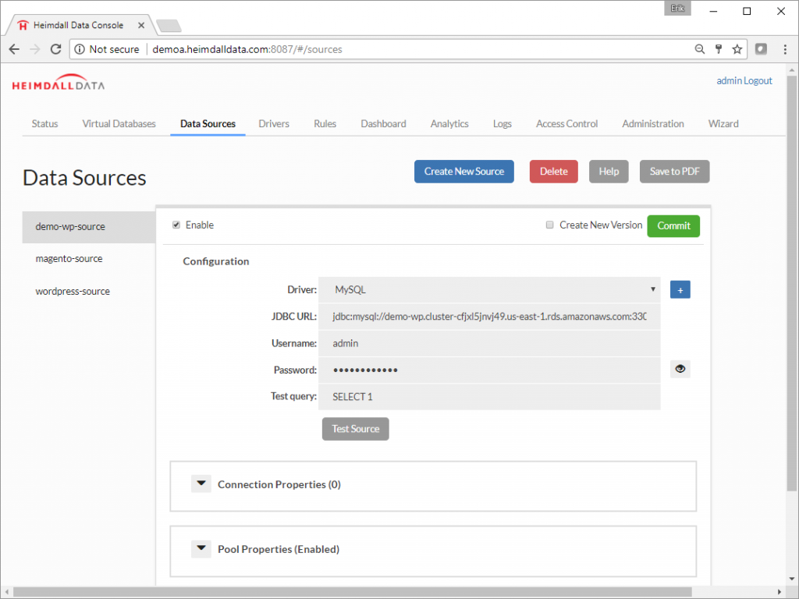Viewport: 799px width, 599px height.
Task: Bookmark page with the star icon
Action: [x=737, y=49]
